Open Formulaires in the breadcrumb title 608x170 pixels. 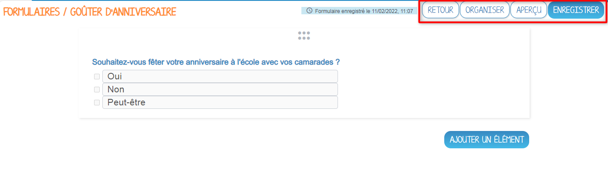pyautogui.click(x=31, y=12)
